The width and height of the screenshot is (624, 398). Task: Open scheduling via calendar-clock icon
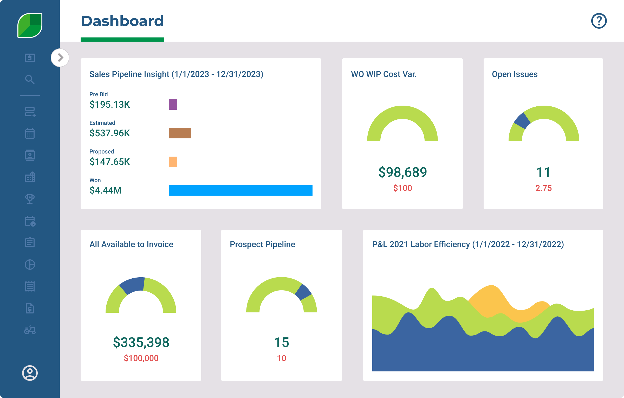tap(30, 221)
